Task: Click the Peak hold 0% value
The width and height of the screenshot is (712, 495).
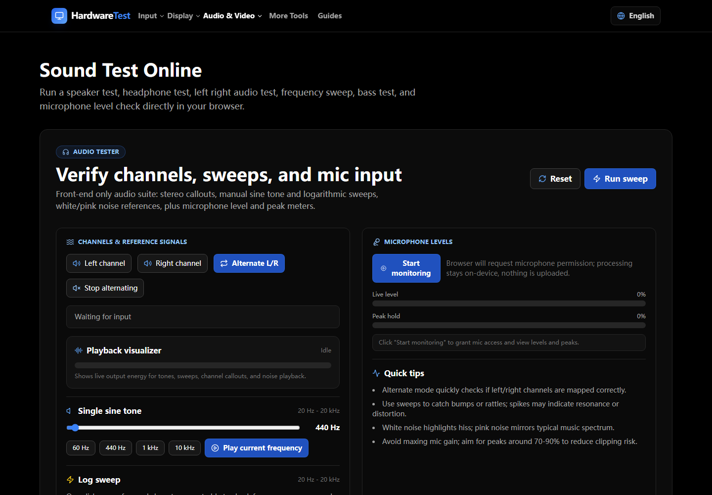Action: pos(641,316)
